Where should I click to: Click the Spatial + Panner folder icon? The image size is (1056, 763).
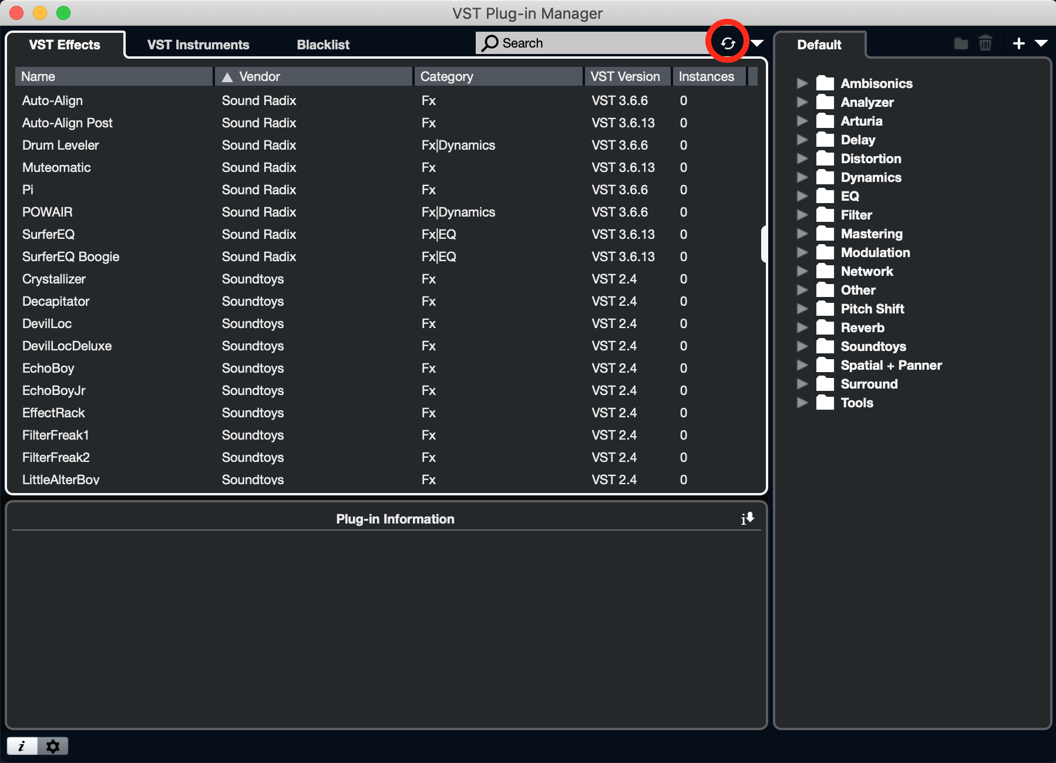(x=825, y=364)
